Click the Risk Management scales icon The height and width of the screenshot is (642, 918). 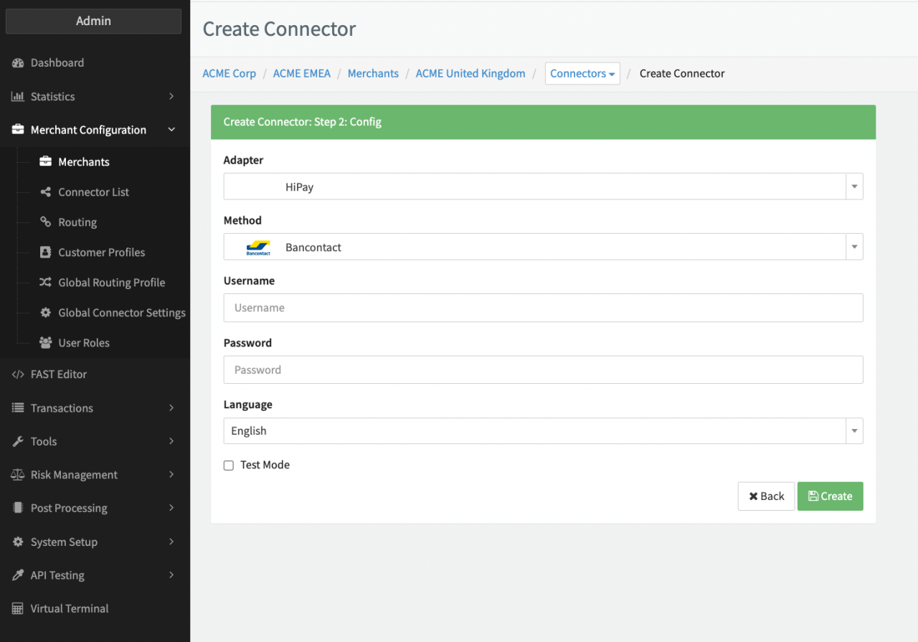(x=18, y=475)
